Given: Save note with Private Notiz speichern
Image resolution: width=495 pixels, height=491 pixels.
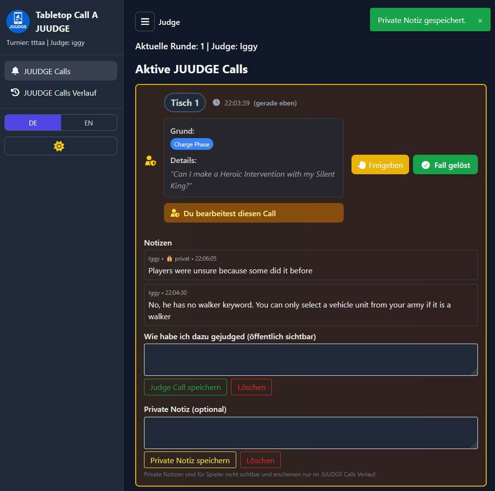Looking at the screenshot, I should [x=190, y=460].
